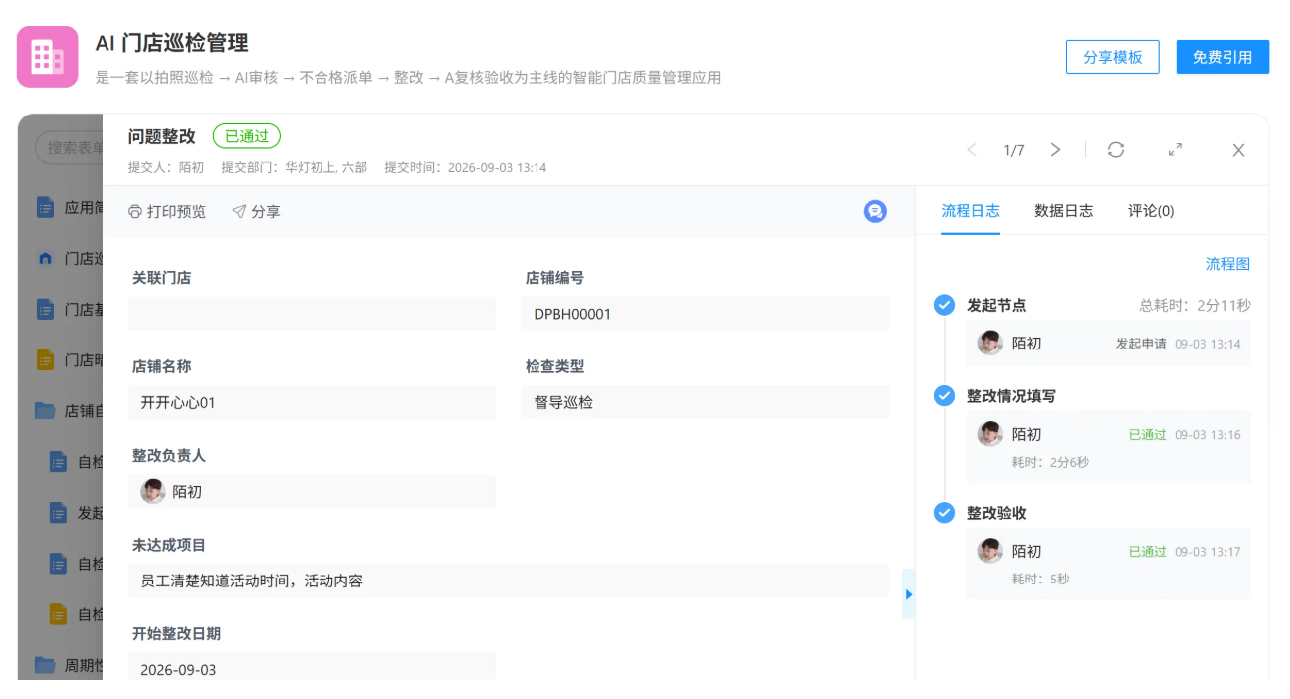Click the refresh icon in the header

1116,150
